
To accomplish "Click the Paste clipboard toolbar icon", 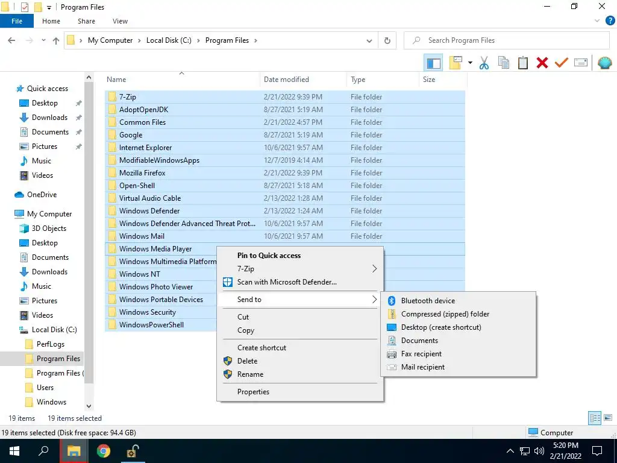I will (522, 63).
